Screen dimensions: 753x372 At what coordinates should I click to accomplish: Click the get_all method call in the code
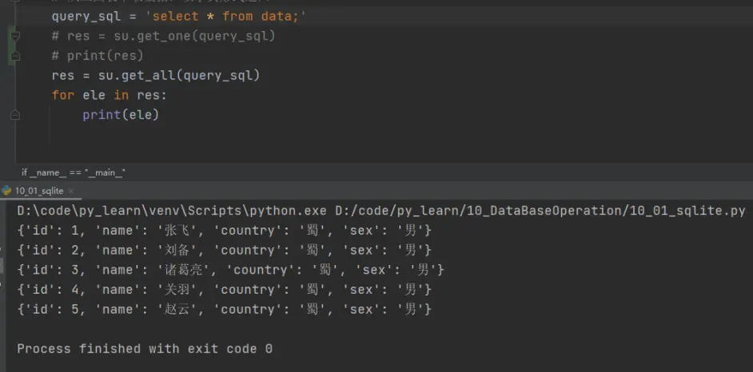coord(150,76)
